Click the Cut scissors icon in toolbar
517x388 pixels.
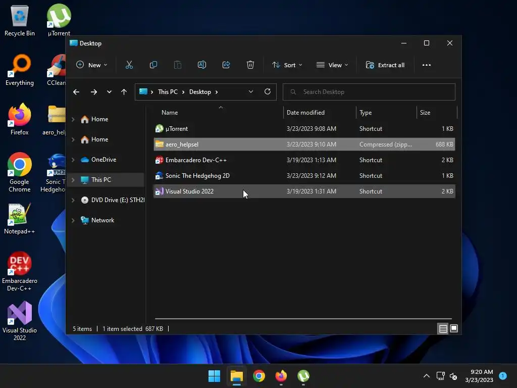129,65
